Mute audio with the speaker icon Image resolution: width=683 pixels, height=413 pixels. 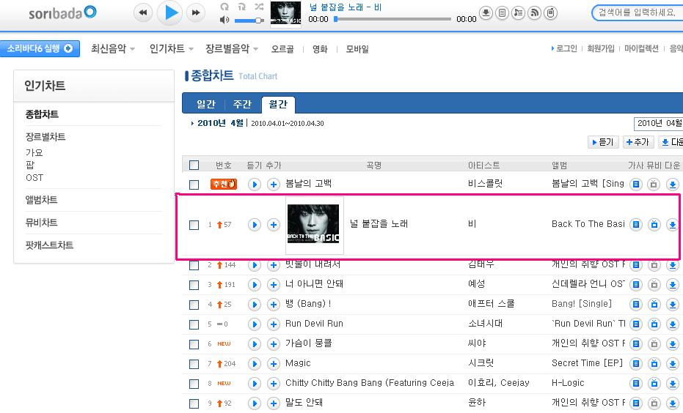224,20
